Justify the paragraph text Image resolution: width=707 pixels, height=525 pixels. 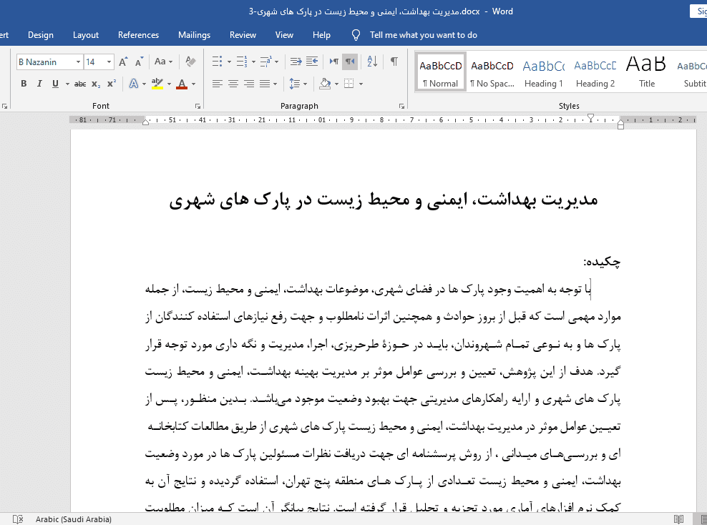(x=265, y=84)
